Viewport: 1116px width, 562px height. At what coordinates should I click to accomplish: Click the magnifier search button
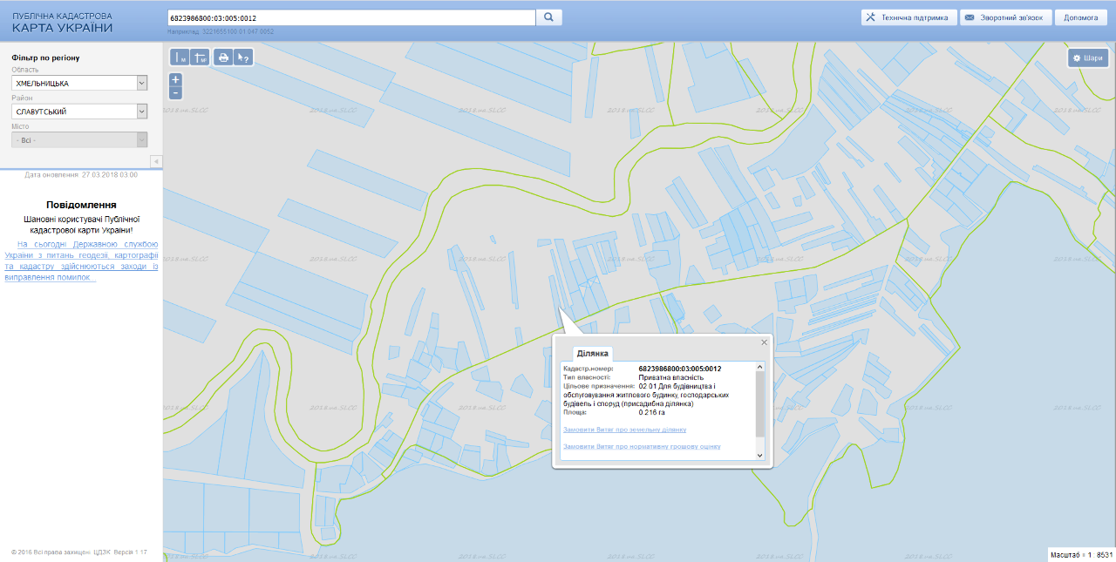tap(549, 17)
